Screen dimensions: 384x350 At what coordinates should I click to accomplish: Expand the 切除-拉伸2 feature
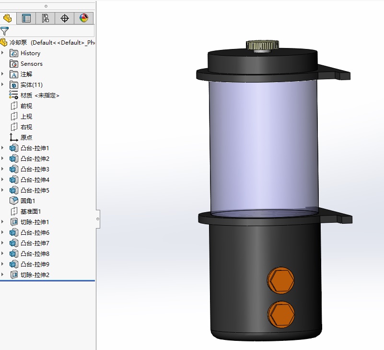click(2, 274)
